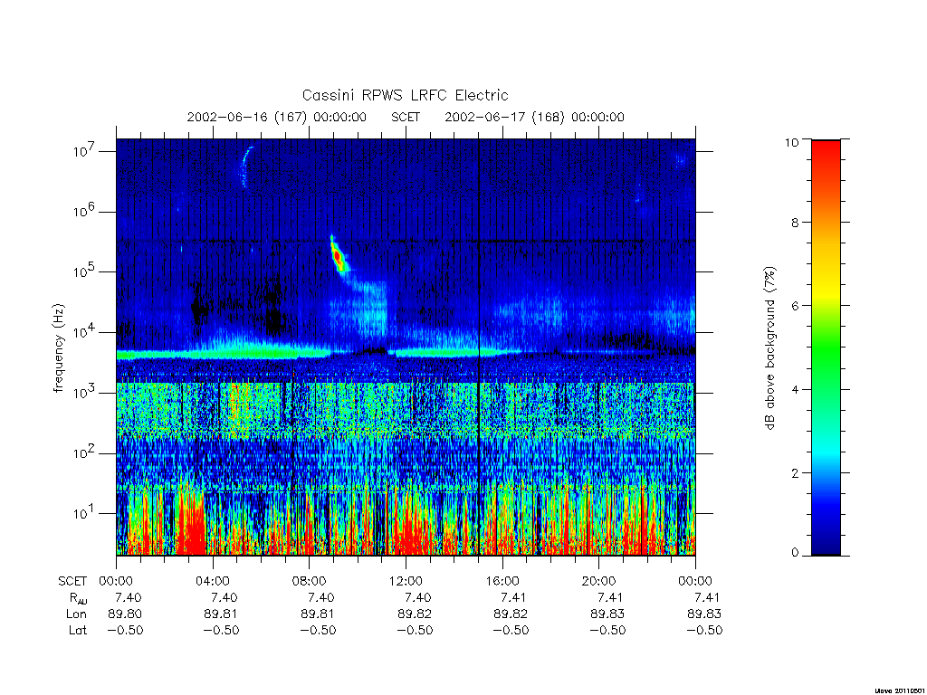
Task: Click the bright red burst near 10^5 Hz
Action: pyautogui.click(x=338, y=256)
